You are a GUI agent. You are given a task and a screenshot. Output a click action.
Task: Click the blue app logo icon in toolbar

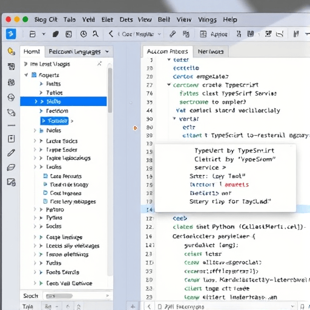pyautogui.click(x=11, y=34)
